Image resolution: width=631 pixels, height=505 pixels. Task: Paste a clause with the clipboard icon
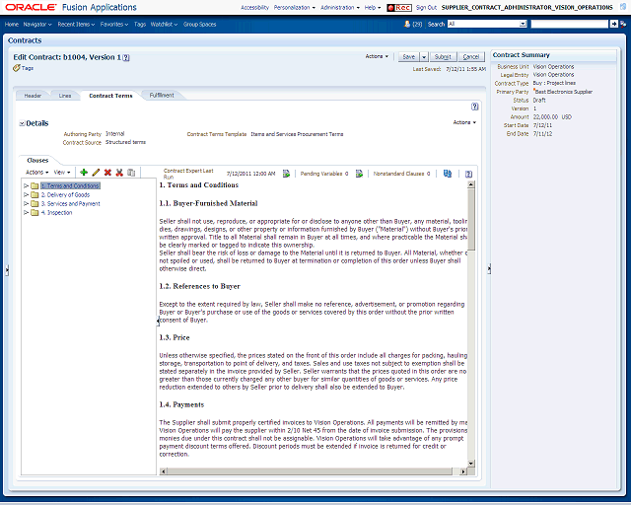tap(131, 173)
